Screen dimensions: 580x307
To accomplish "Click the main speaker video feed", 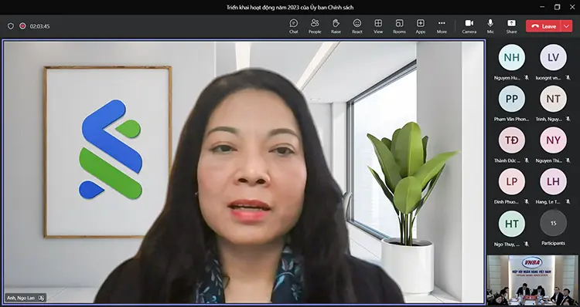I will [244, 172].
